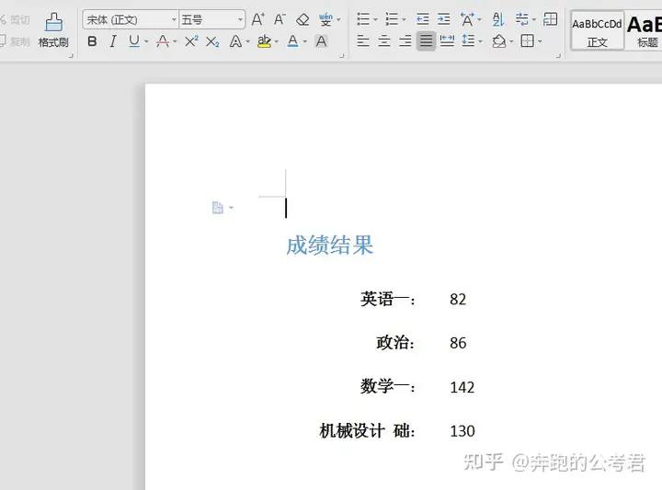Click the paragraph shading paint bucket icon
Screen dimensions: 662x490
(499, 41)
